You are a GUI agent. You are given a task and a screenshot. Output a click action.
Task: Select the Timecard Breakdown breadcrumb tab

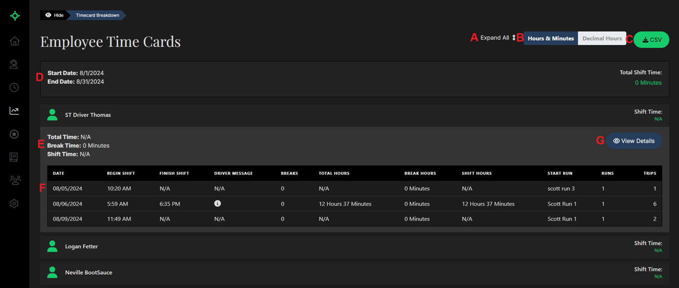pyautogui.click(x=97, y=15)
